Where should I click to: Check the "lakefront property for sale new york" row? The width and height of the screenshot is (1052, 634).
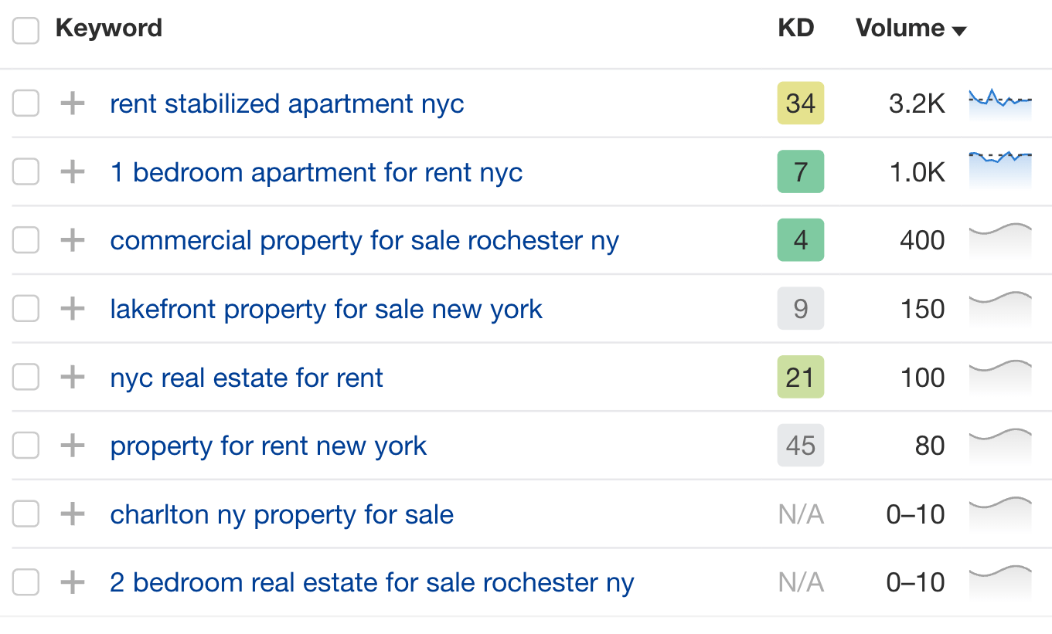(26, 309)
